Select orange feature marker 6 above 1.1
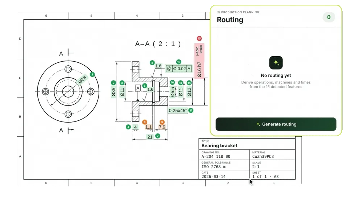Viewport: 349px width, 198px height. click(145, 122)
